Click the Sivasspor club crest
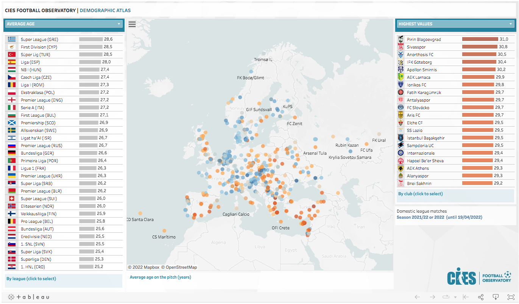 point(401,47)
